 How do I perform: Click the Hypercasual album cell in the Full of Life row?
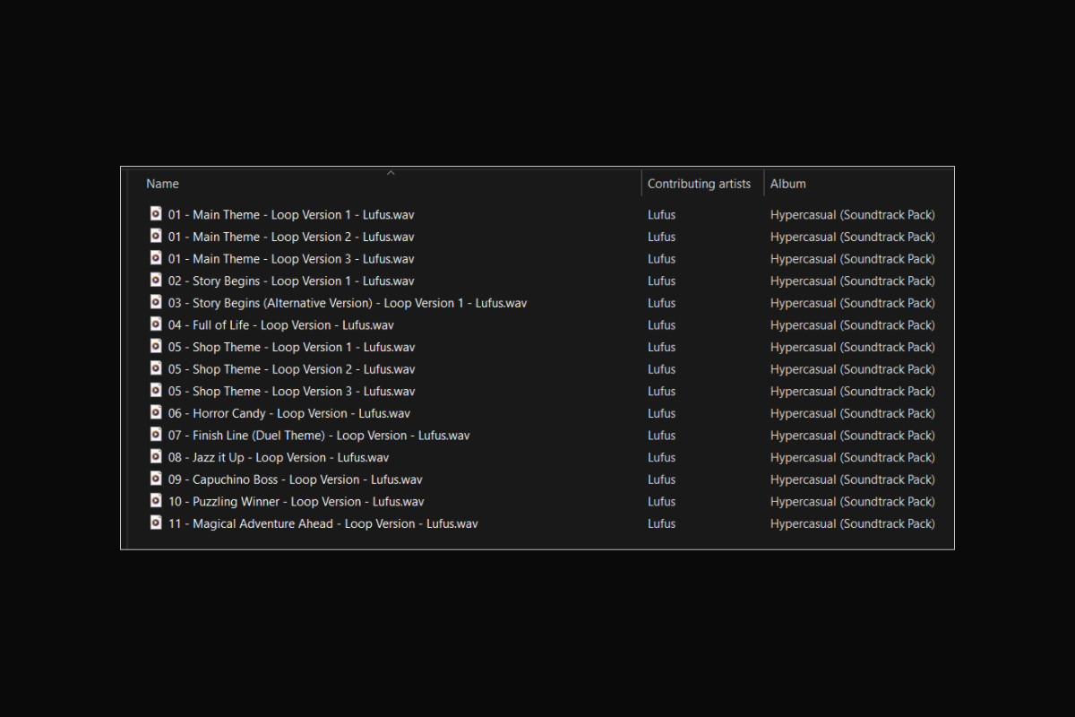(853, 325)
